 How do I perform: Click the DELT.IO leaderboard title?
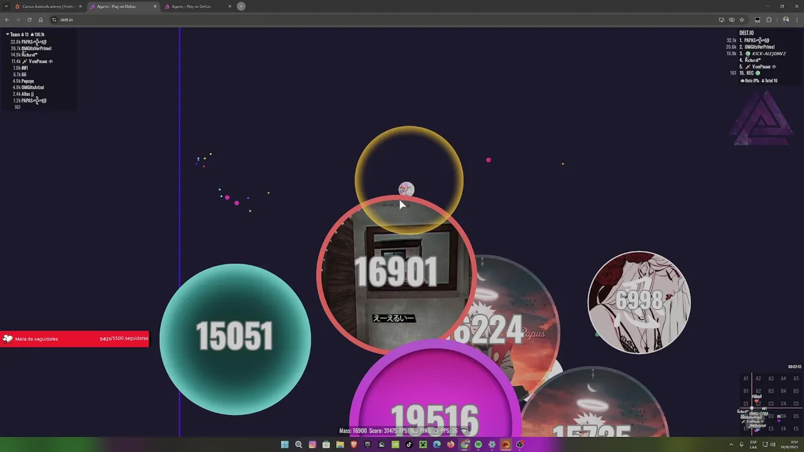click(x=746, y=33)
